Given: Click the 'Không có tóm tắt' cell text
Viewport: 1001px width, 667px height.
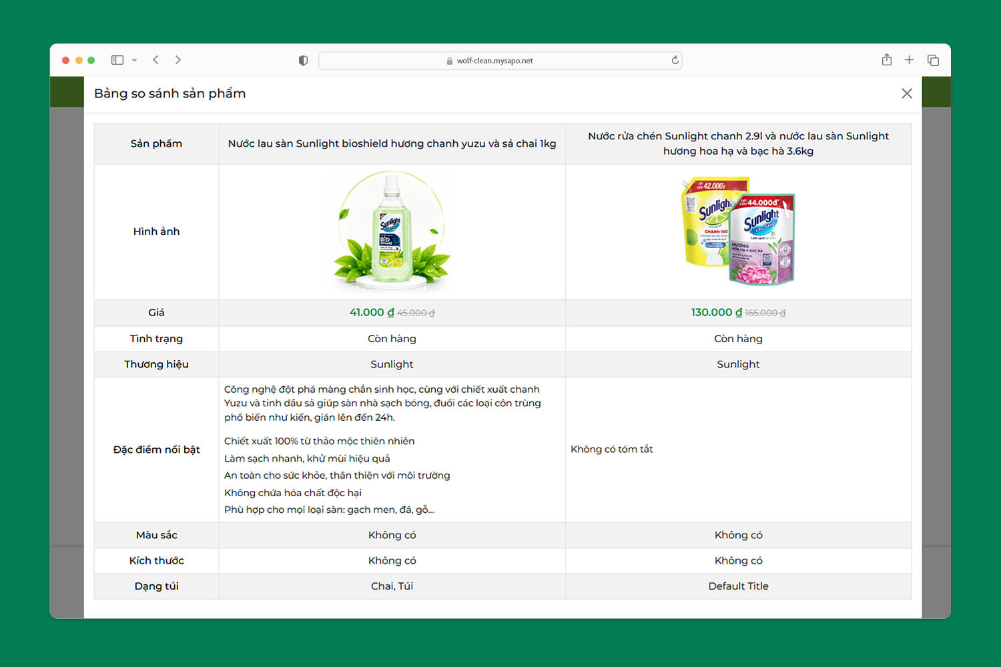Looking at the screenshot, I should click(612, 450).
